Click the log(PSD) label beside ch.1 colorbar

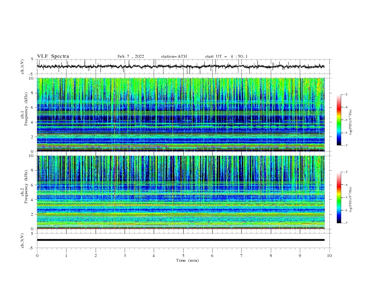[350, 122]
